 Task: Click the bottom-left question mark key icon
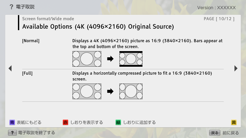tap(12, 133)
